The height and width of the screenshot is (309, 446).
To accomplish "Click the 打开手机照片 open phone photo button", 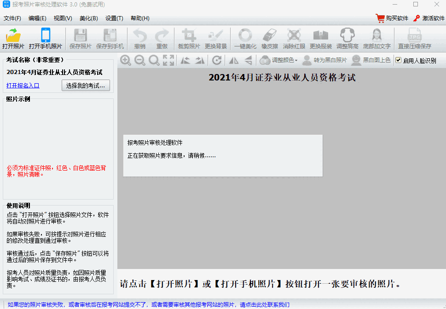I will click(x=45, y=39).
